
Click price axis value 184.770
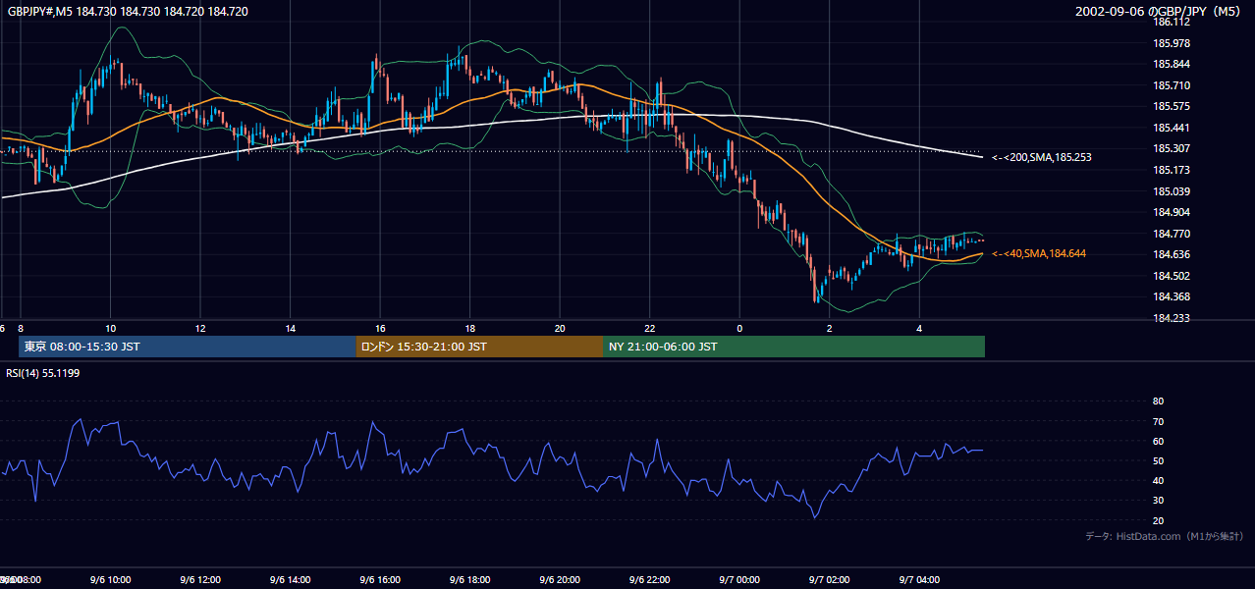tap(1172, 234)
